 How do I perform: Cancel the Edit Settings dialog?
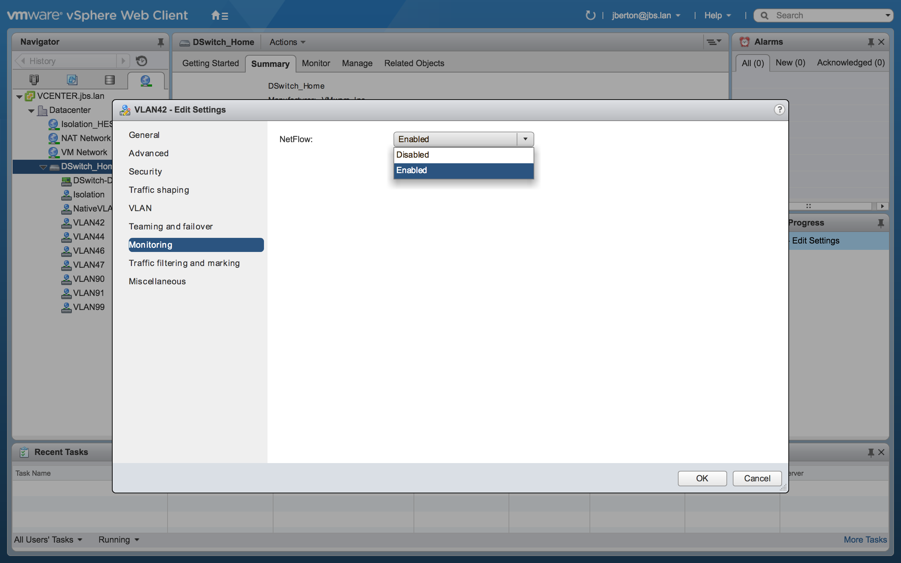point(757,479)
